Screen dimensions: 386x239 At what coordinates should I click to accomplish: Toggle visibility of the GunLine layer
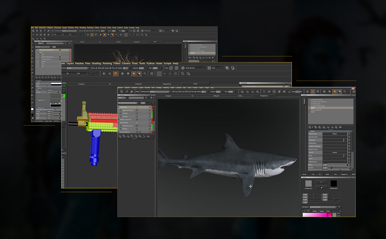[x=121, y=116]
